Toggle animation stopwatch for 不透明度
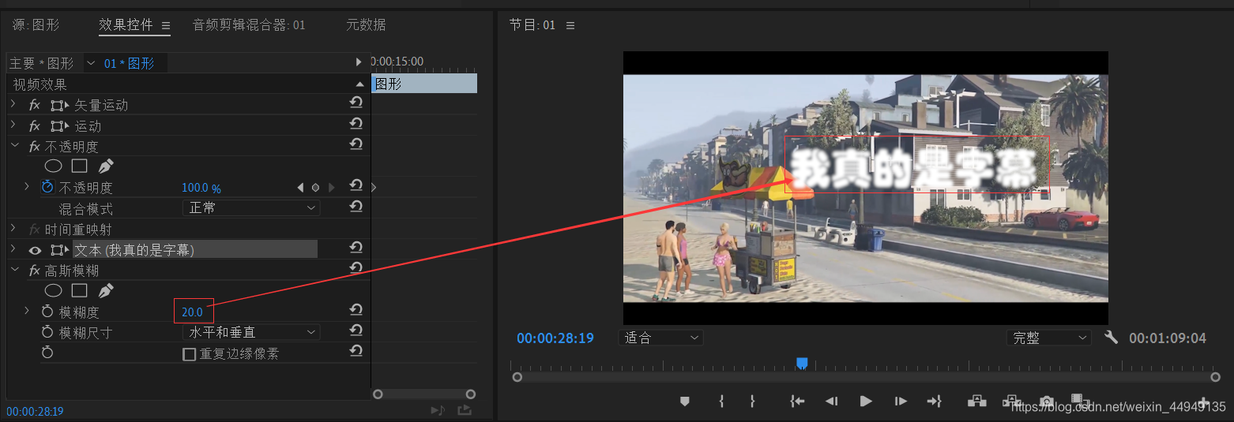 coord(47,187)
